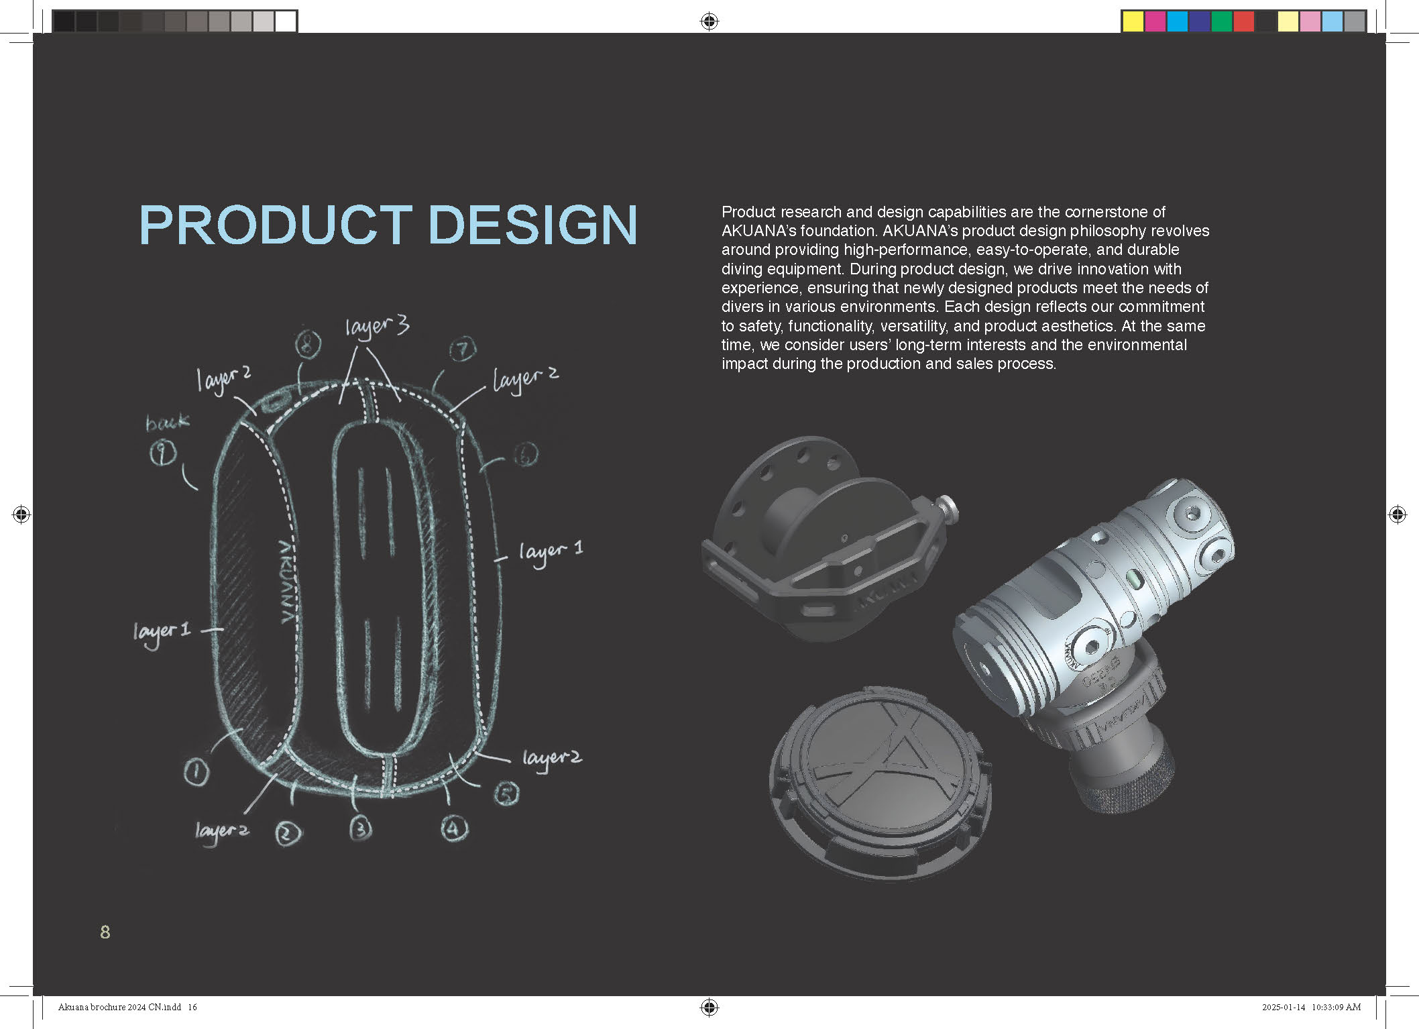Click the 'Akuana brochure 2024 CN.indd' footer text
The image size is (1419, 1029).
click(119, 1007)
